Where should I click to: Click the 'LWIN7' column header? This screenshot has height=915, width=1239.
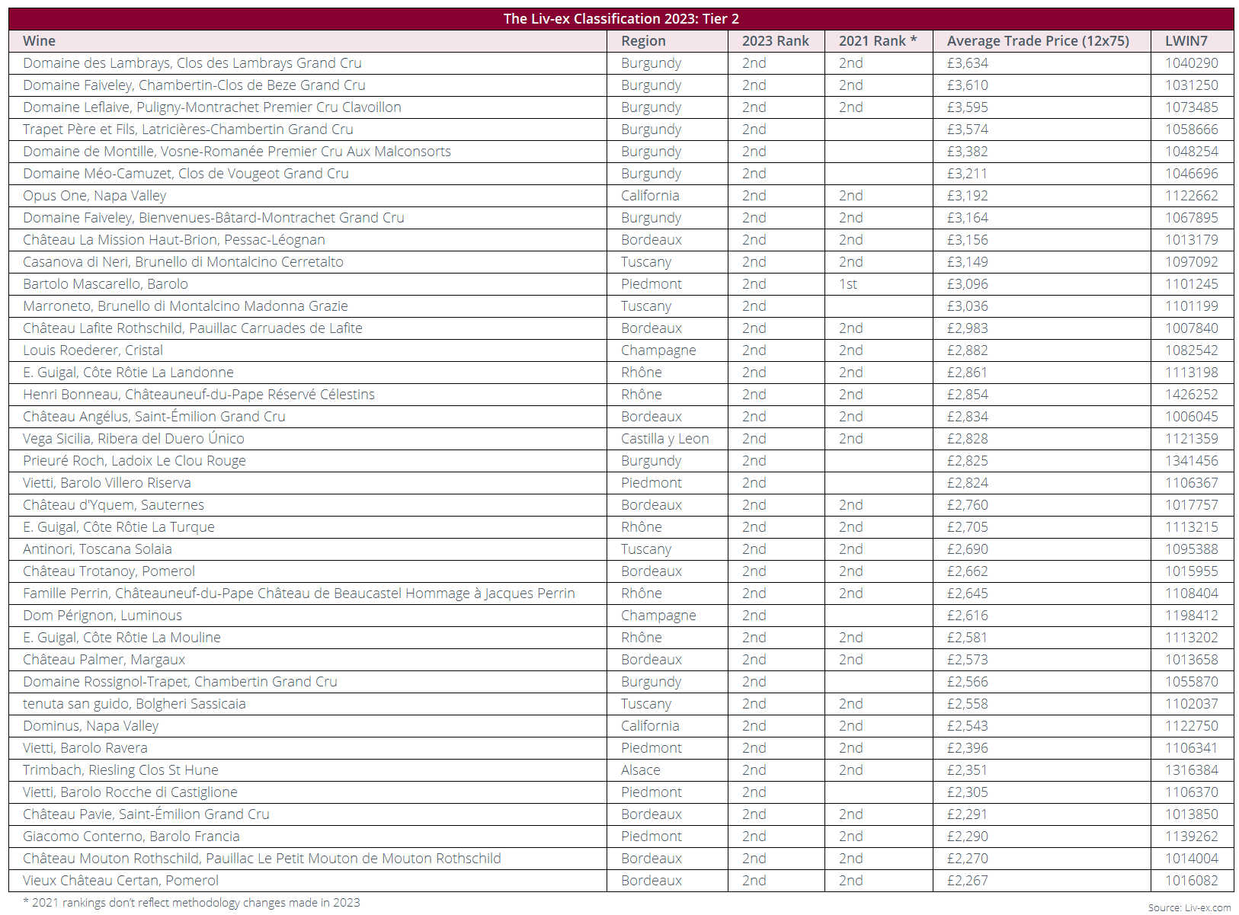pos(1186,41)
